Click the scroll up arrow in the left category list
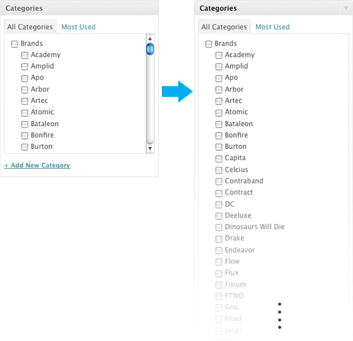 [150, 38]
